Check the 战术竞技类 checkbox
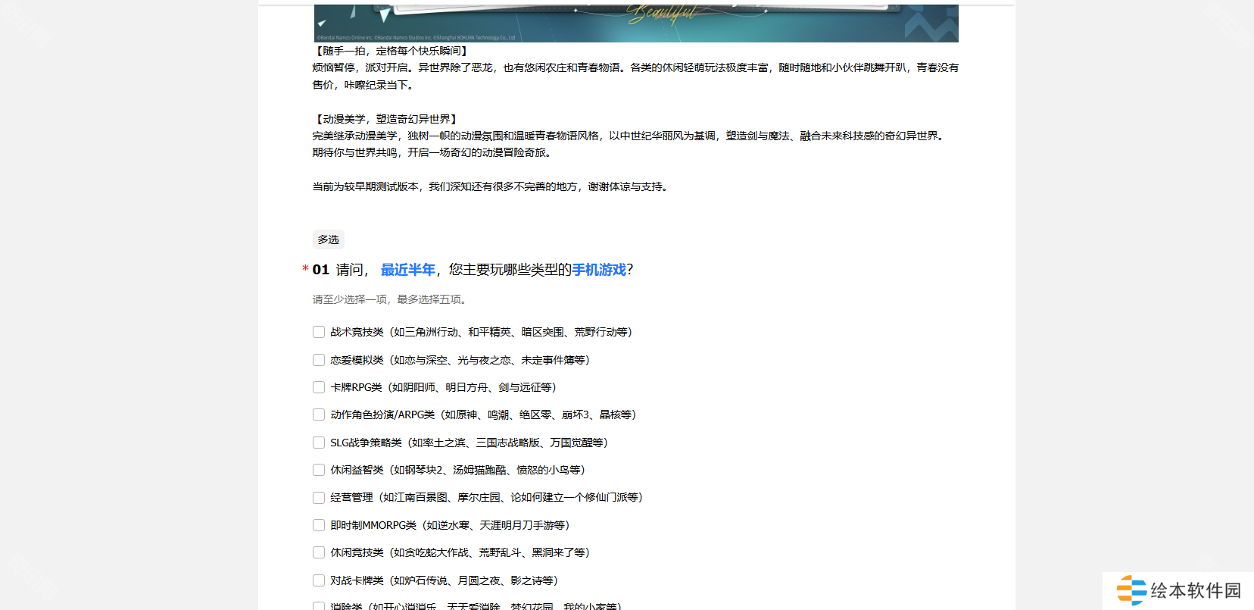 coord(319,332)
